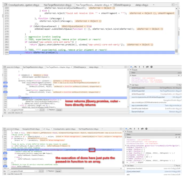Screen dimensions: 183x177
Task: Remove the breakpoint on line 554
Action: pos(5,153)
